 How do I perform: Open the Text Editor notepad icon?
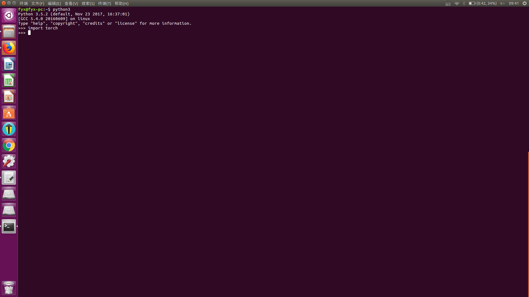pos(9,178)
